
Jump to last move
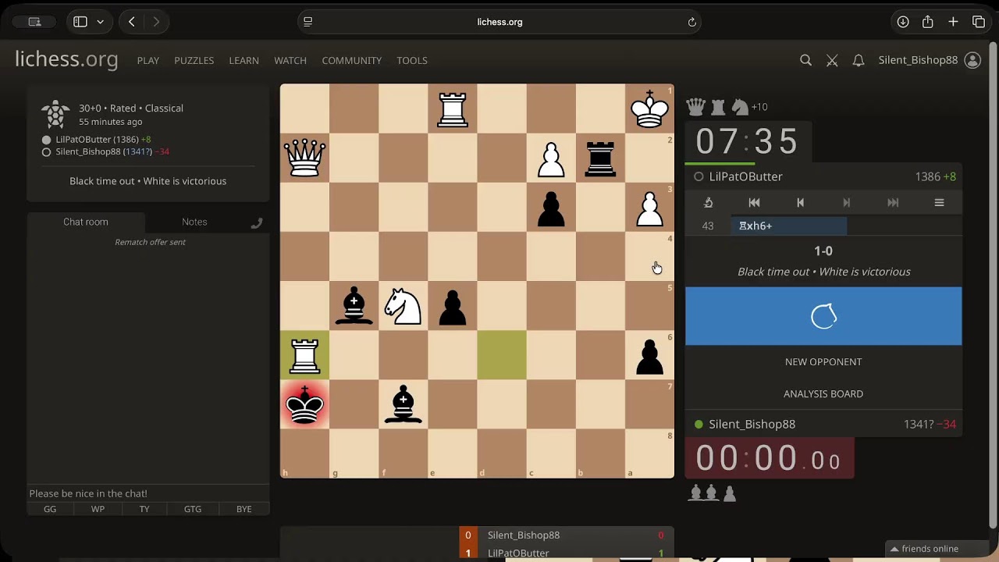pos(893,202)
